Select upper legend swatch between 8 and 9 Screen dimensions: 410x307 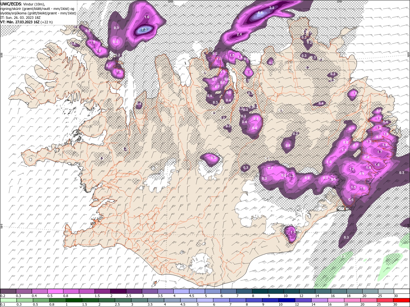pos(259,291)
